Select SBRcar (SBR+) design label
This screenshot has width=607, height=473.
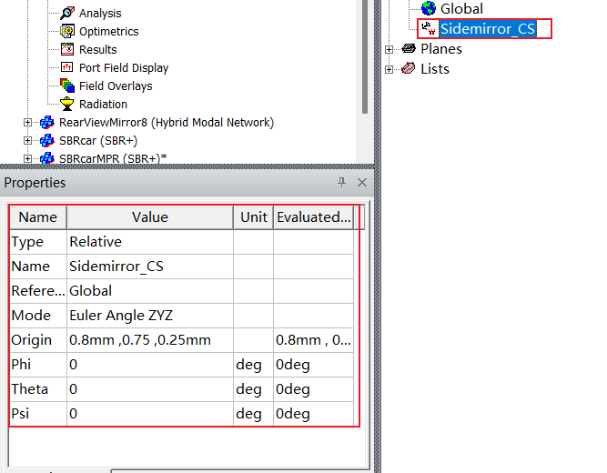coord(98,140)
